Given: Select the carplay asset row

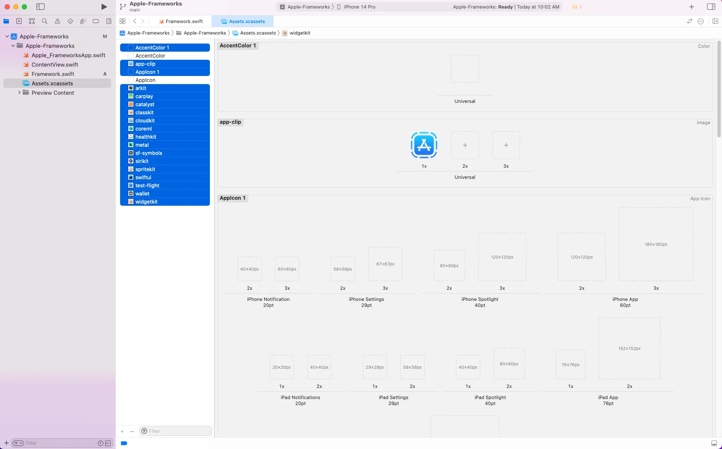Looking at the screenshot, I should pos(165,96).
